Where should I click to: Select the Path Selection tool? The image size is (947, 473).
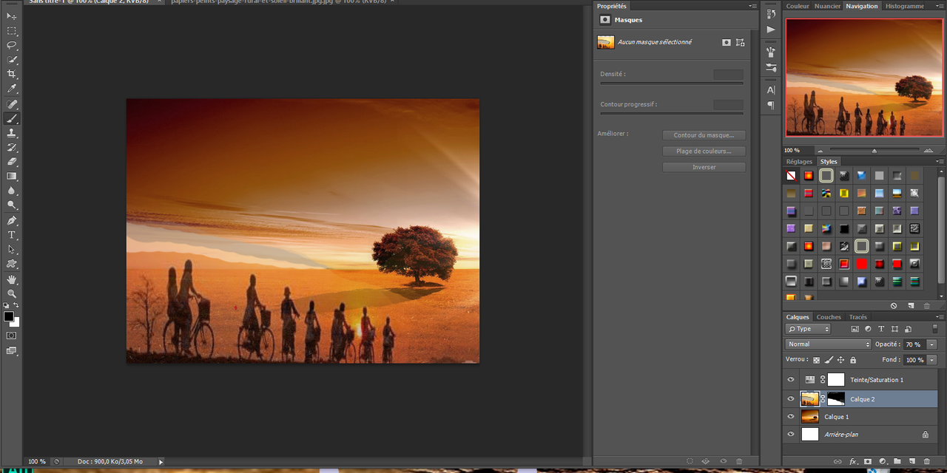(x=12, y=250)
